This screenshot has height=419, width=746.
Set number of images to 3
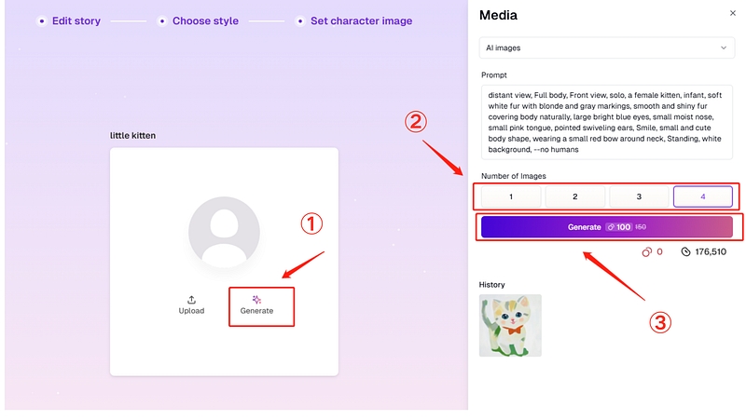639,196
